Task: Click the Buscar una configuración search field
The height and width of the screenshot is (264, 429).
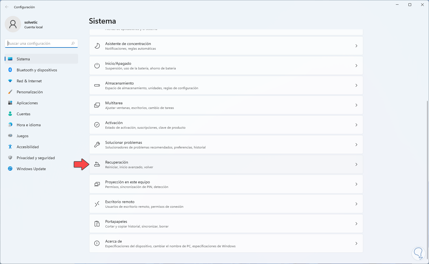Action: click(x=38, y=43)
